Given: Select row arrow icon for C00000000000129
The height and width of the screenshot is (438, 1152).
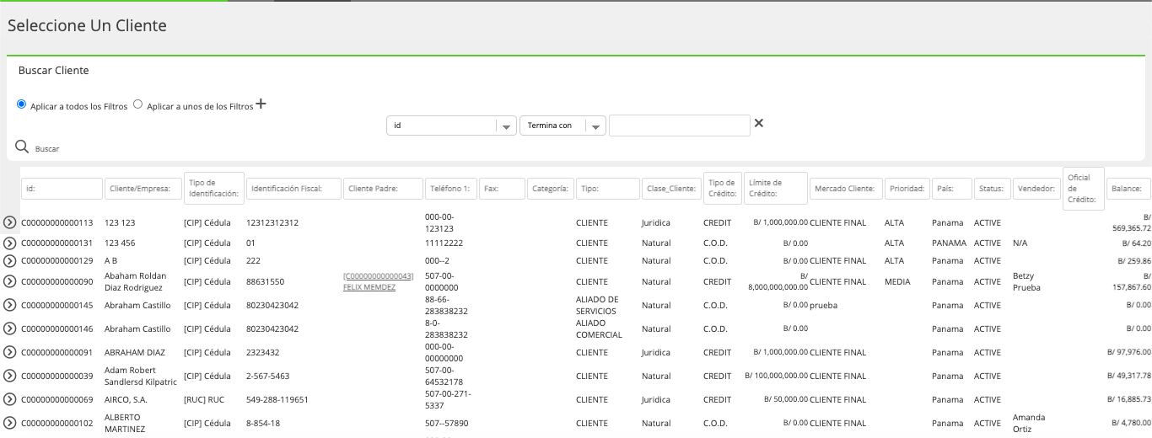Looking at the screenshot, I should point(10,261).
